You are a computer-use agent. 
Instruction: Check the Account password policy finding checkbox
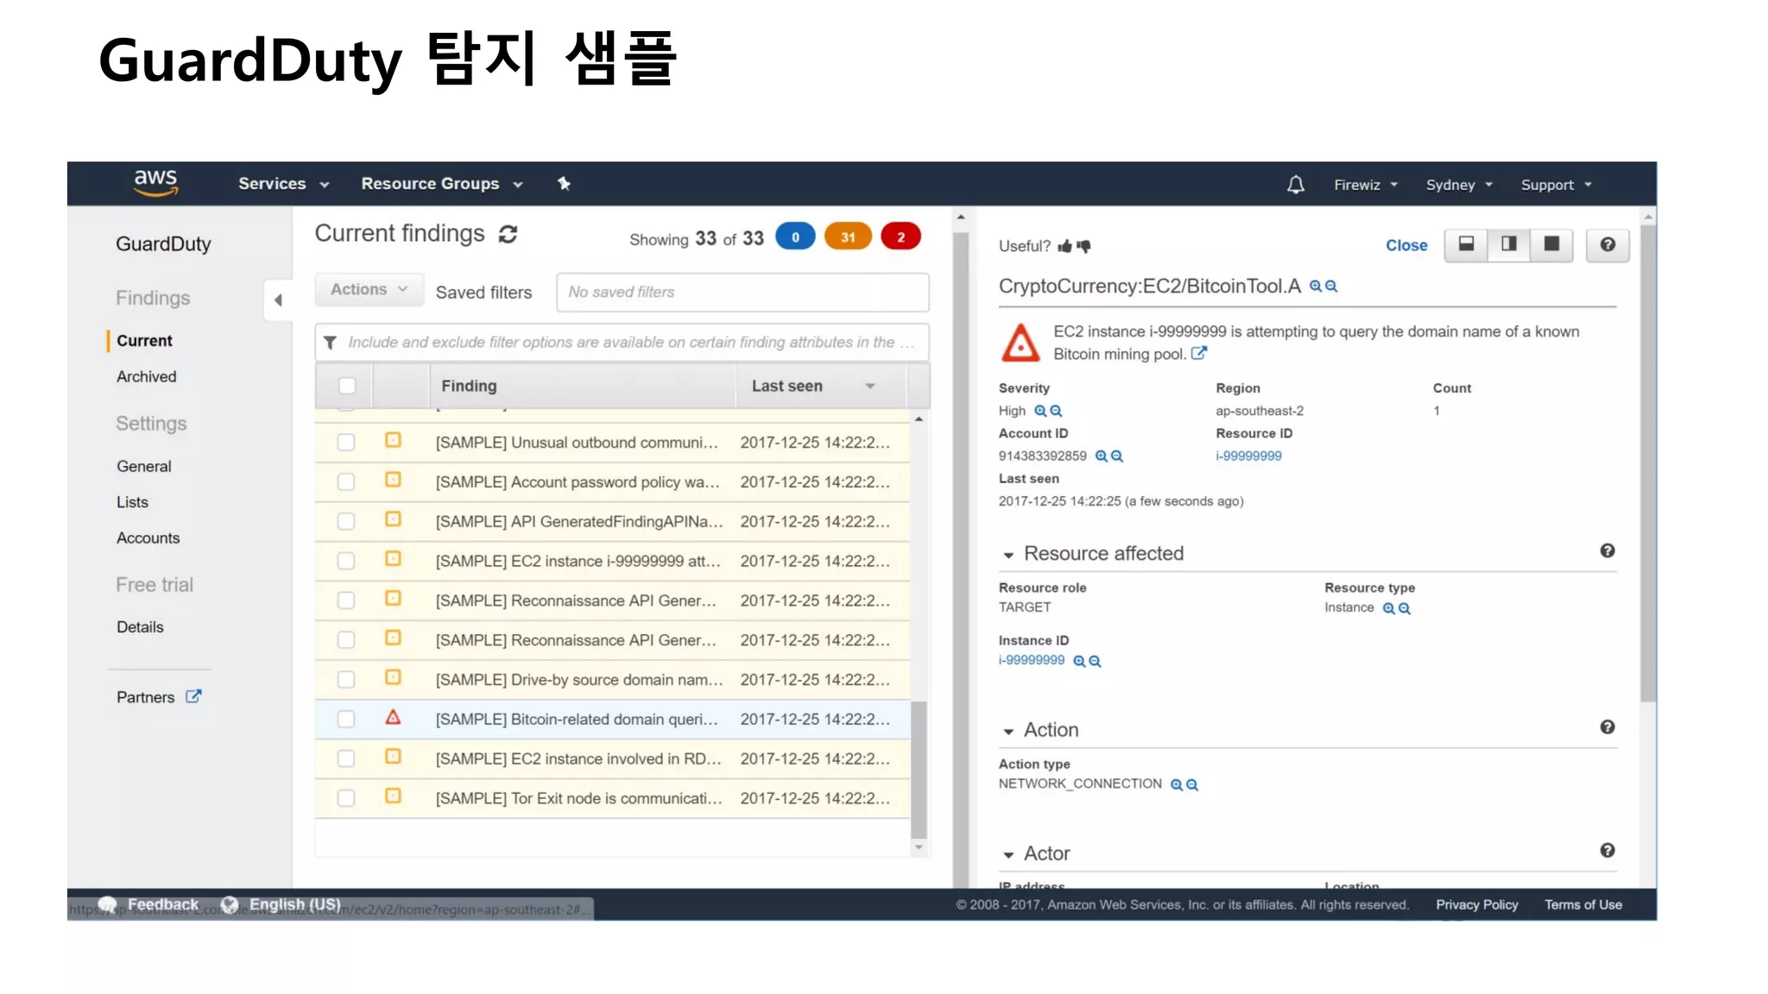346,481
